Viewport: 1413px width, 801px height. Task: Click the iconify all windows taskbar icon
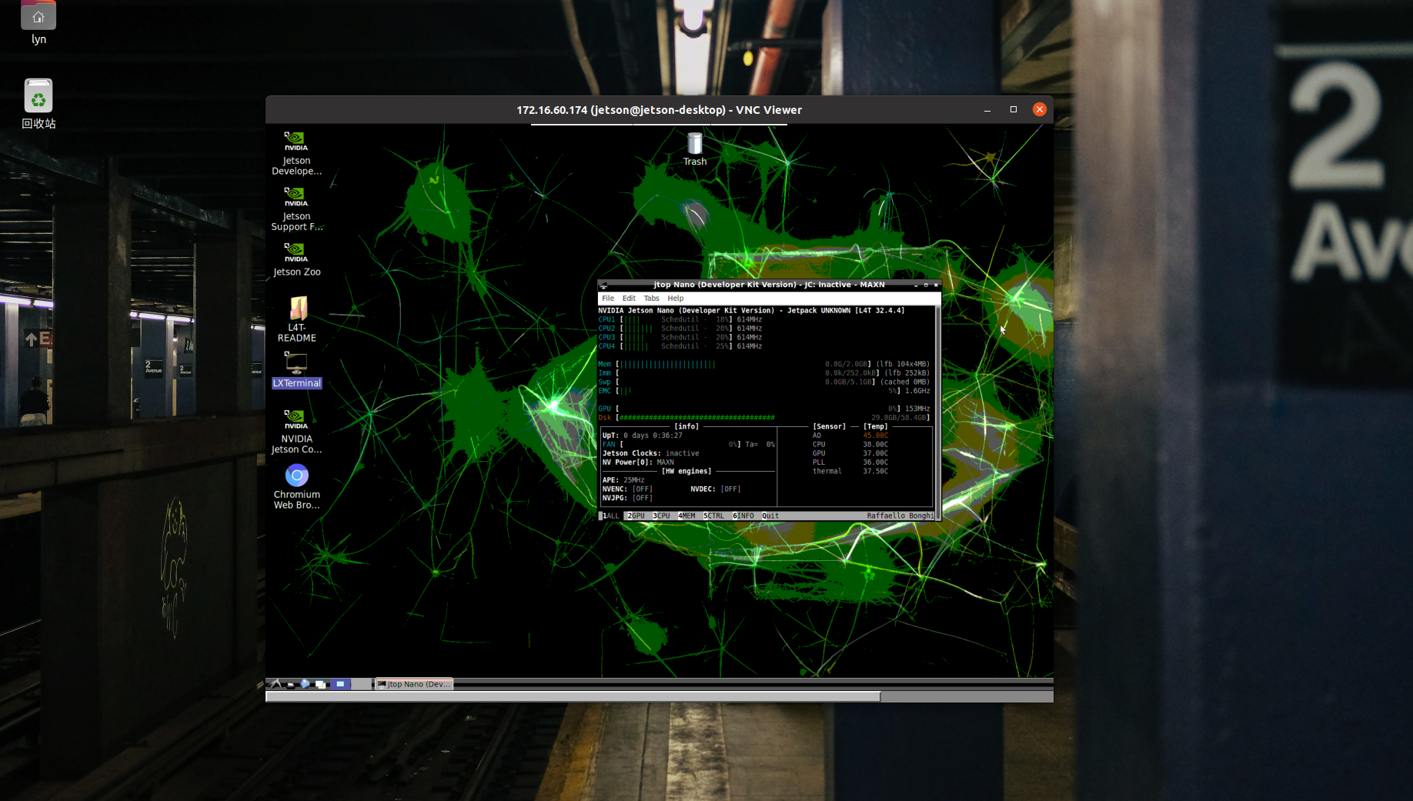(321, 684)
